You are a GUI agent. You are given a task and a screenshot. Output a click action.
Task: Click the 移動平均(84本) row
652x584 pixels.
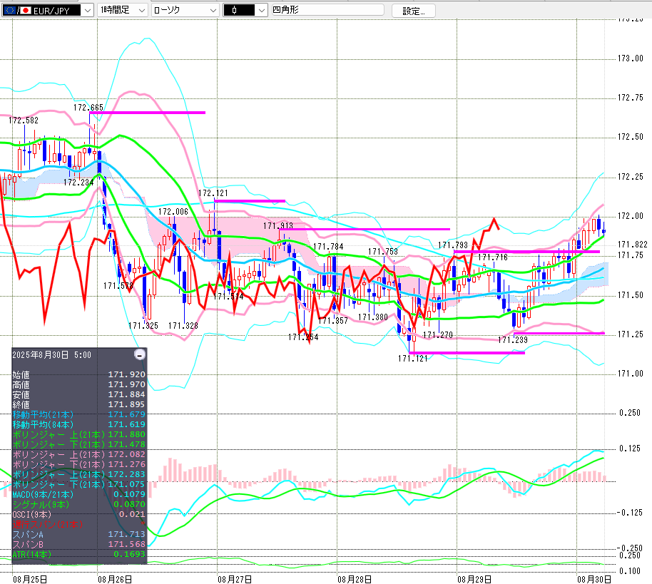(79, 424)
